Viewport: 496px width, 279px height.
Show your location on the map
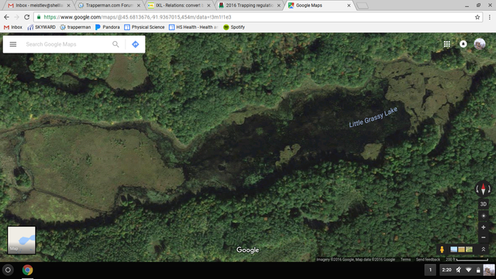(484, 215)
